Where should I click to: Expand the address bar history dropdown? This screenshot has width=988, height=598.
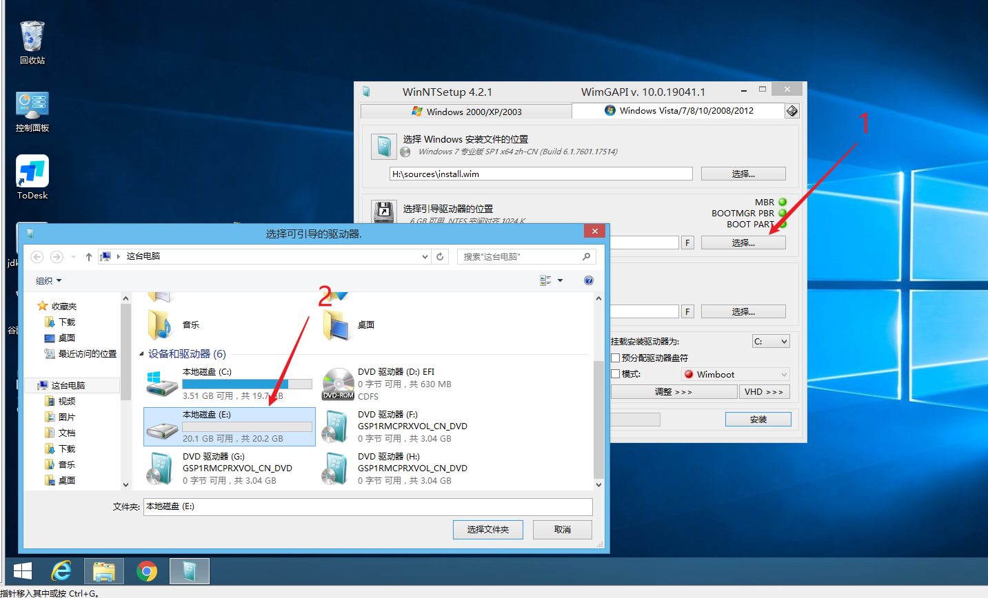click(425, 257)
